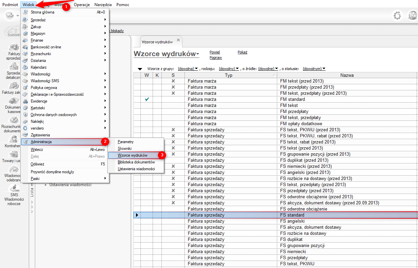This screenshot has height=268, width=418.
Task: Click the globe icon in top-right toolbar
Action: click(412, 16)
